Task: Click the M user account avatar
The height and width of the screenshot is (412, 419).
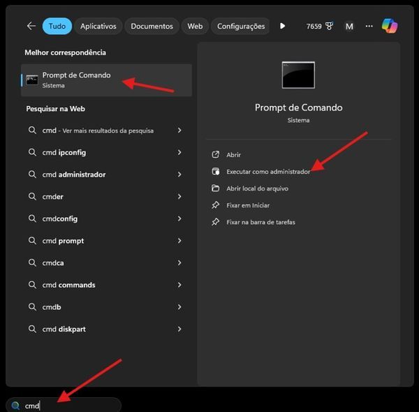Action: tap(349, 27)
